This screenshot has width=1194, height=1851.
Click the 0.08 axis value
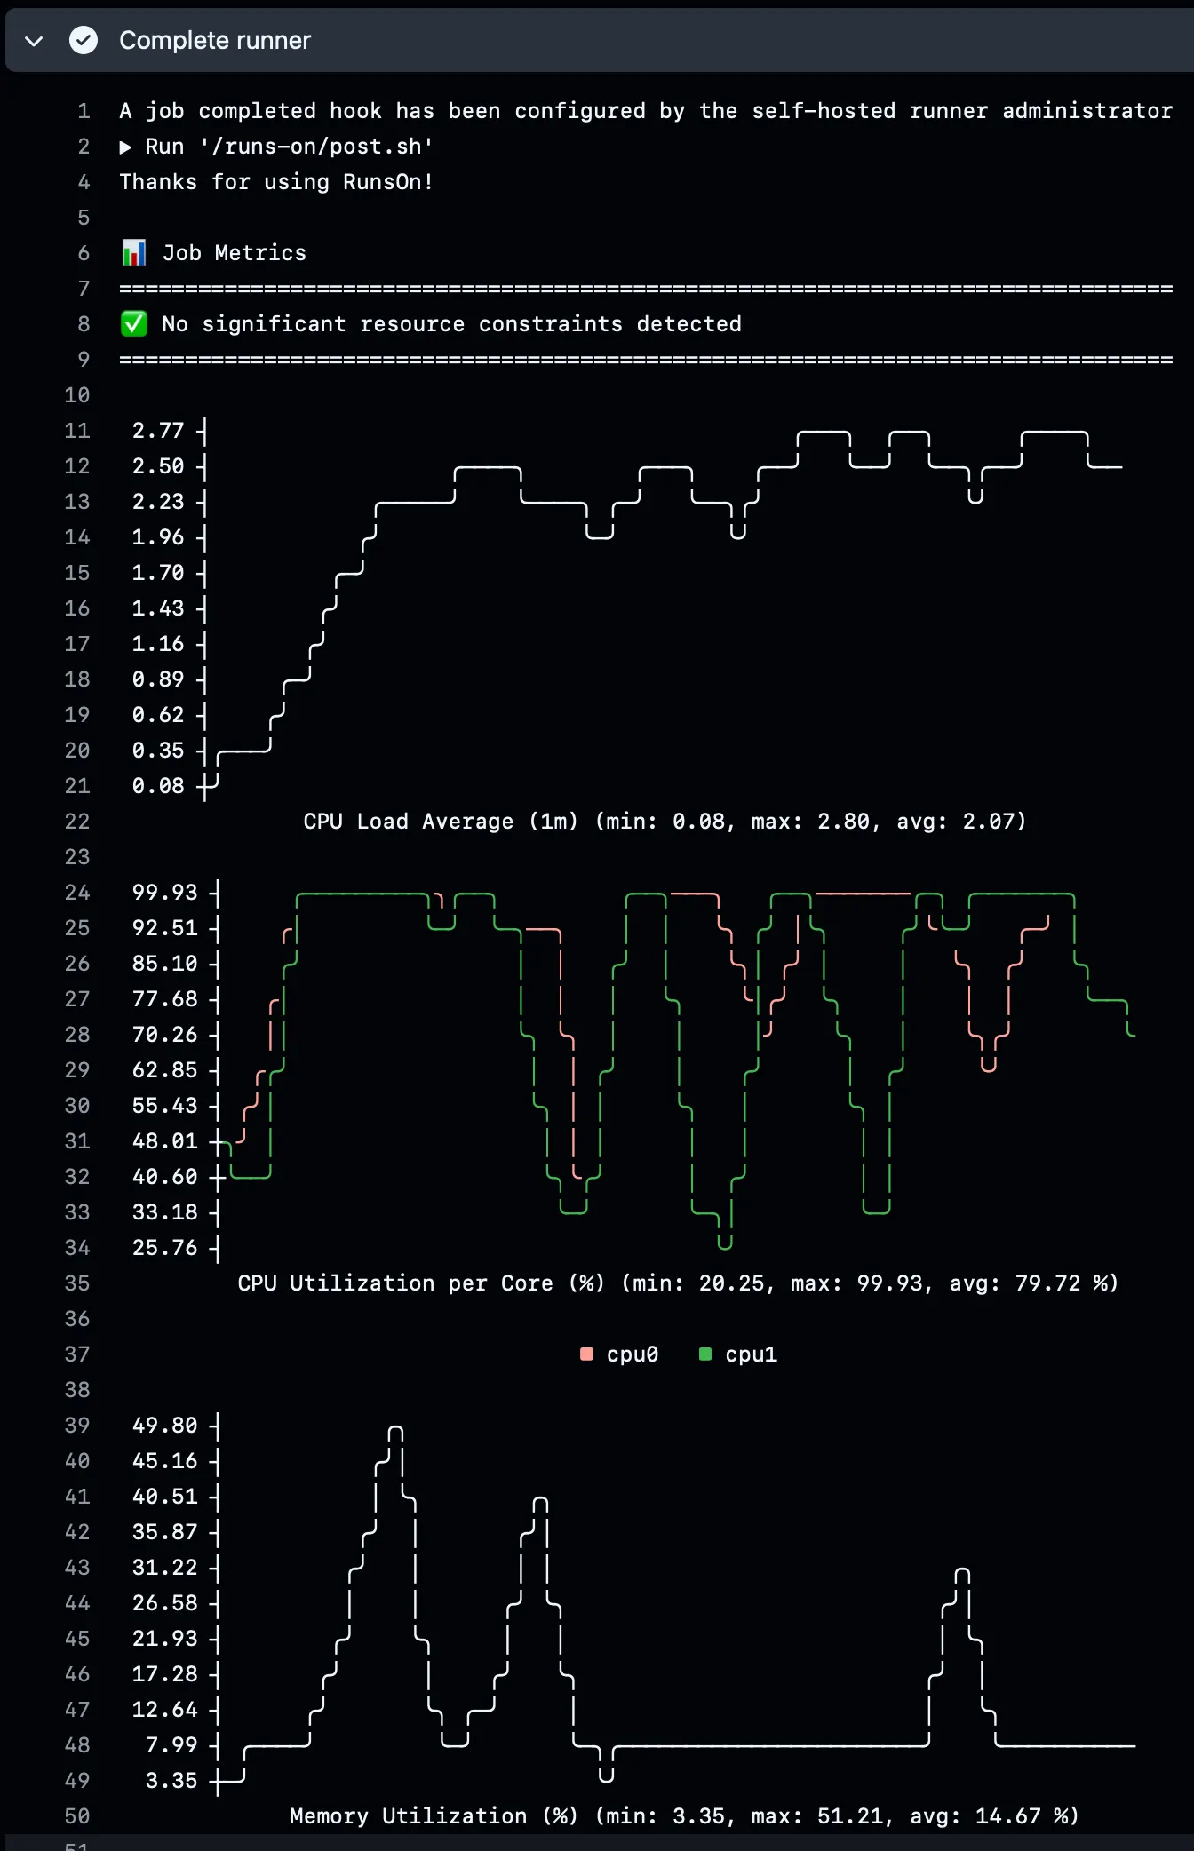tap(158, 786)
